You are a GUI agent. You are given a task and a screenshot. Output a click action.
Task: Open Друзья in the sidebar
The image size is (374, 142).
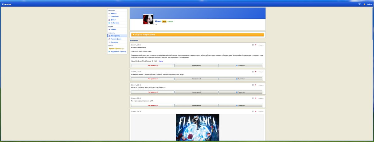coord(117,20)
